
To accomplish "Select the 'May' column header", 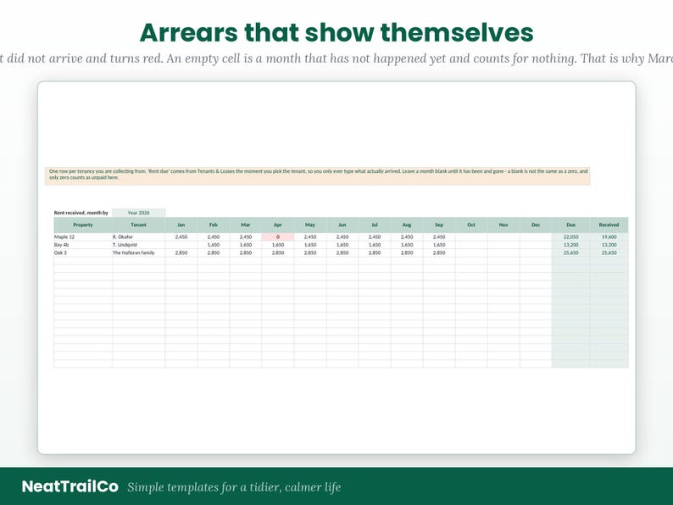I will click(x=310, y=225).
